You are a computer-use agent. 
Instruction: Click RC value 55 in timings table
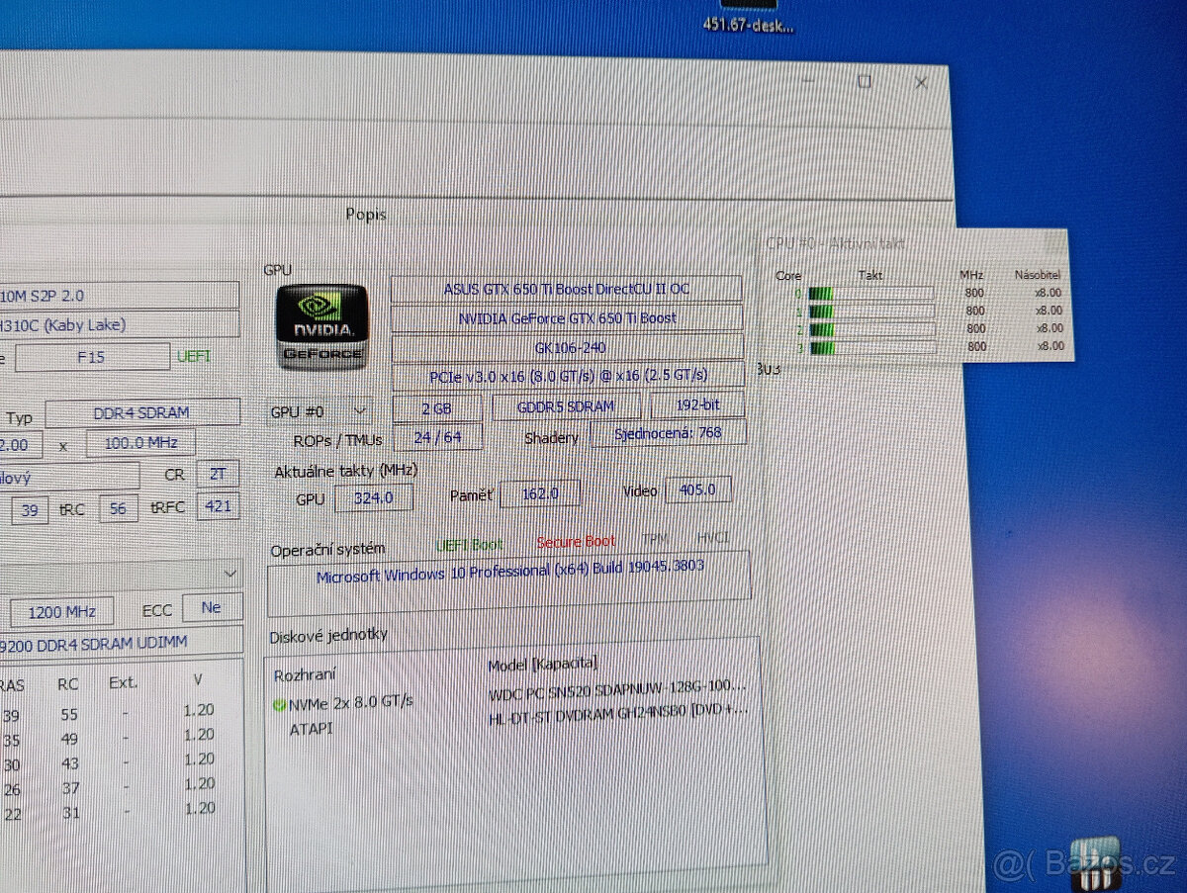[68, 714]
